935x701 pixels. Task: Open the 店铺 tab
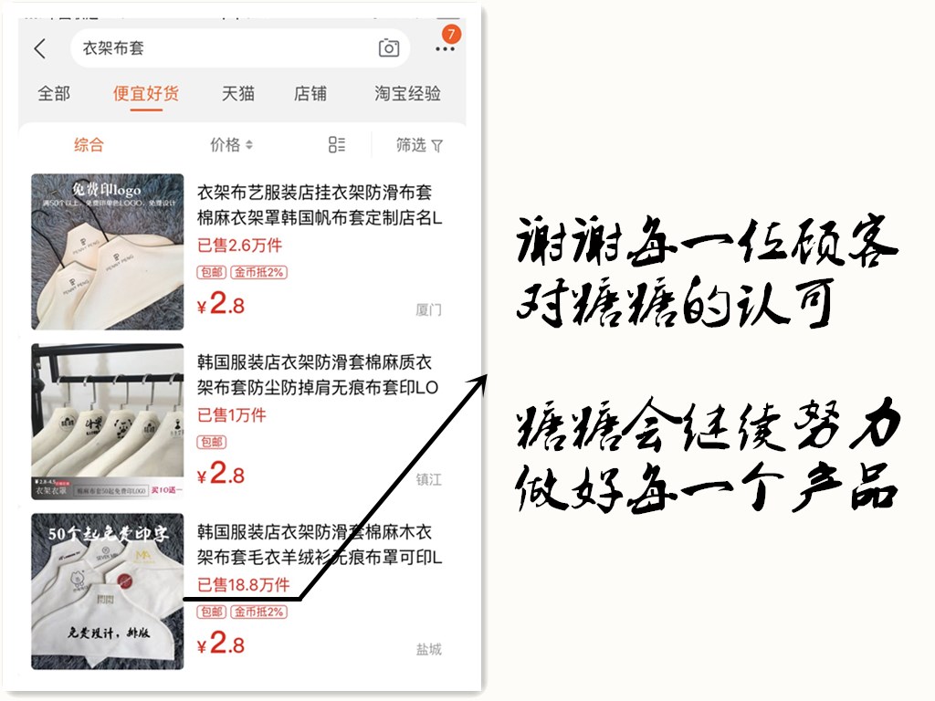click(x=310, y=94)
